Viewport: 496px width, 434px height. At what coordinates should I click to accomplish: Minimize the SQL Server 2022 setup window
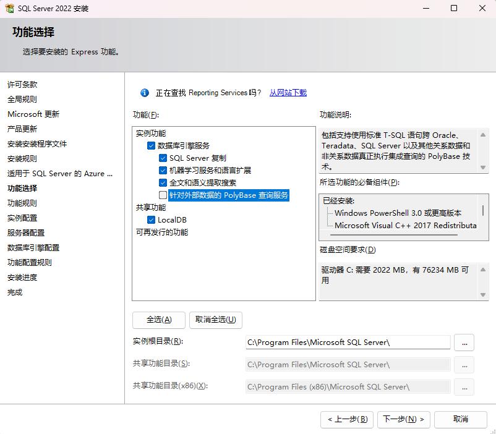pyautogui.click(x=425, y=9)
